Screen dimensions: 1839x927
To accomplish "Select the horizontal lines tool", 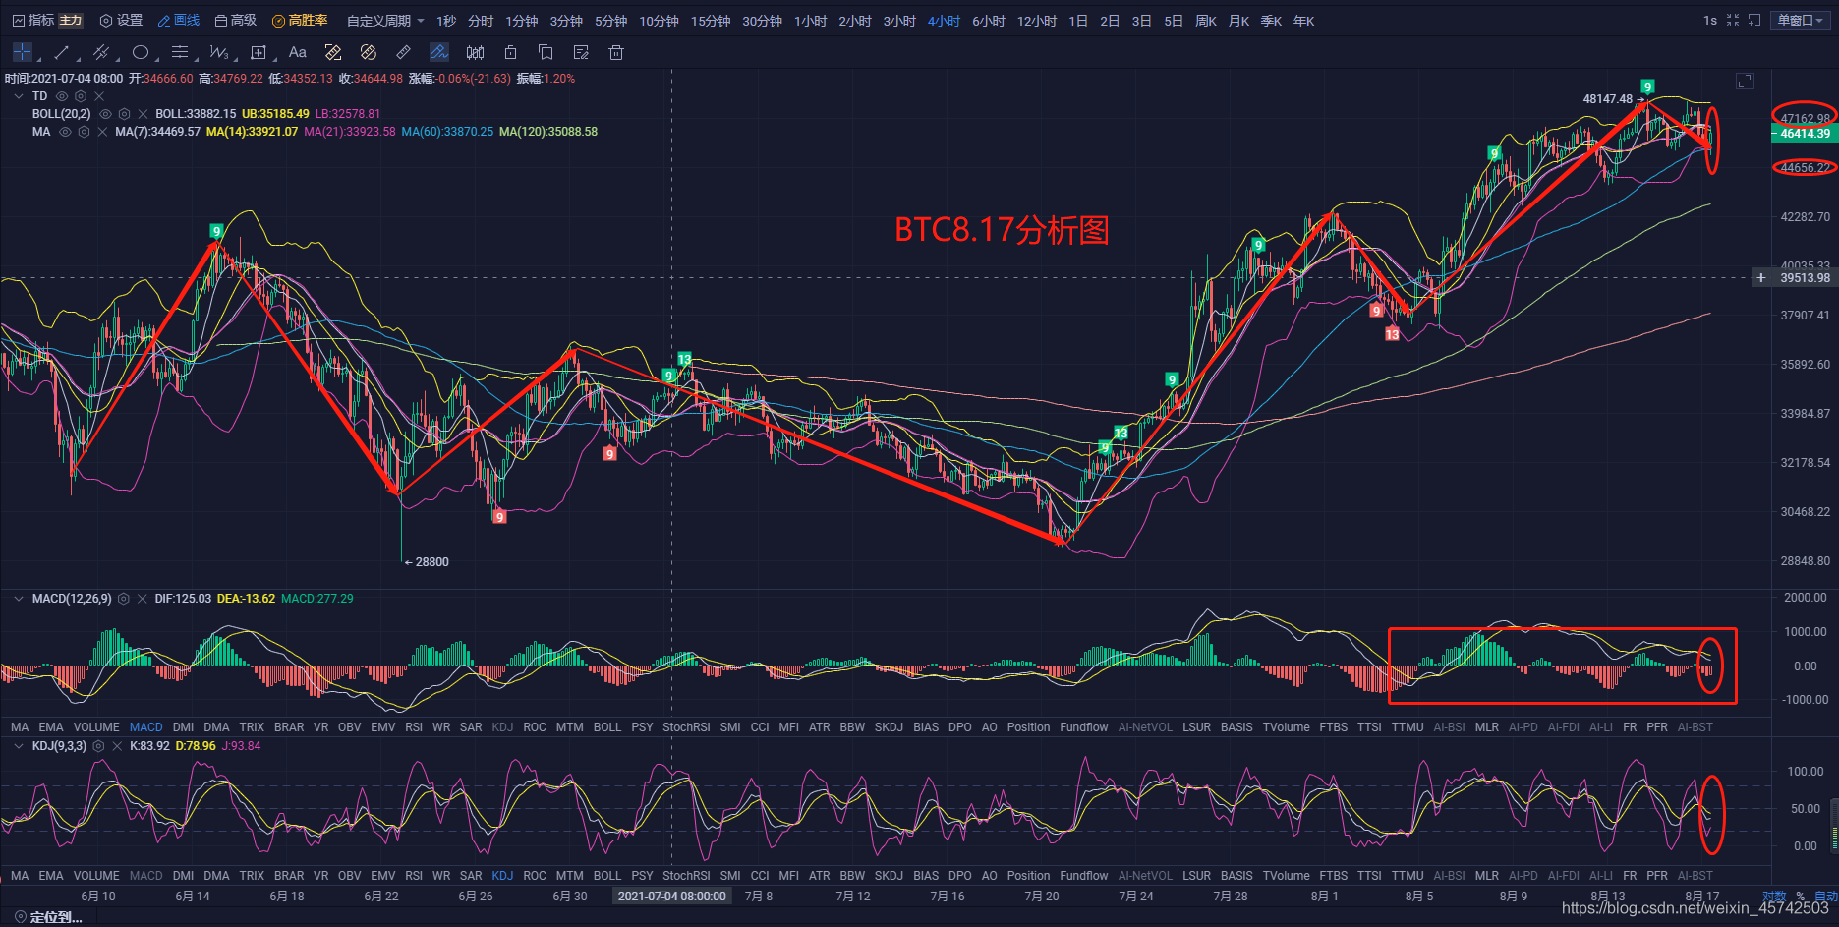I will pos(180,52).
